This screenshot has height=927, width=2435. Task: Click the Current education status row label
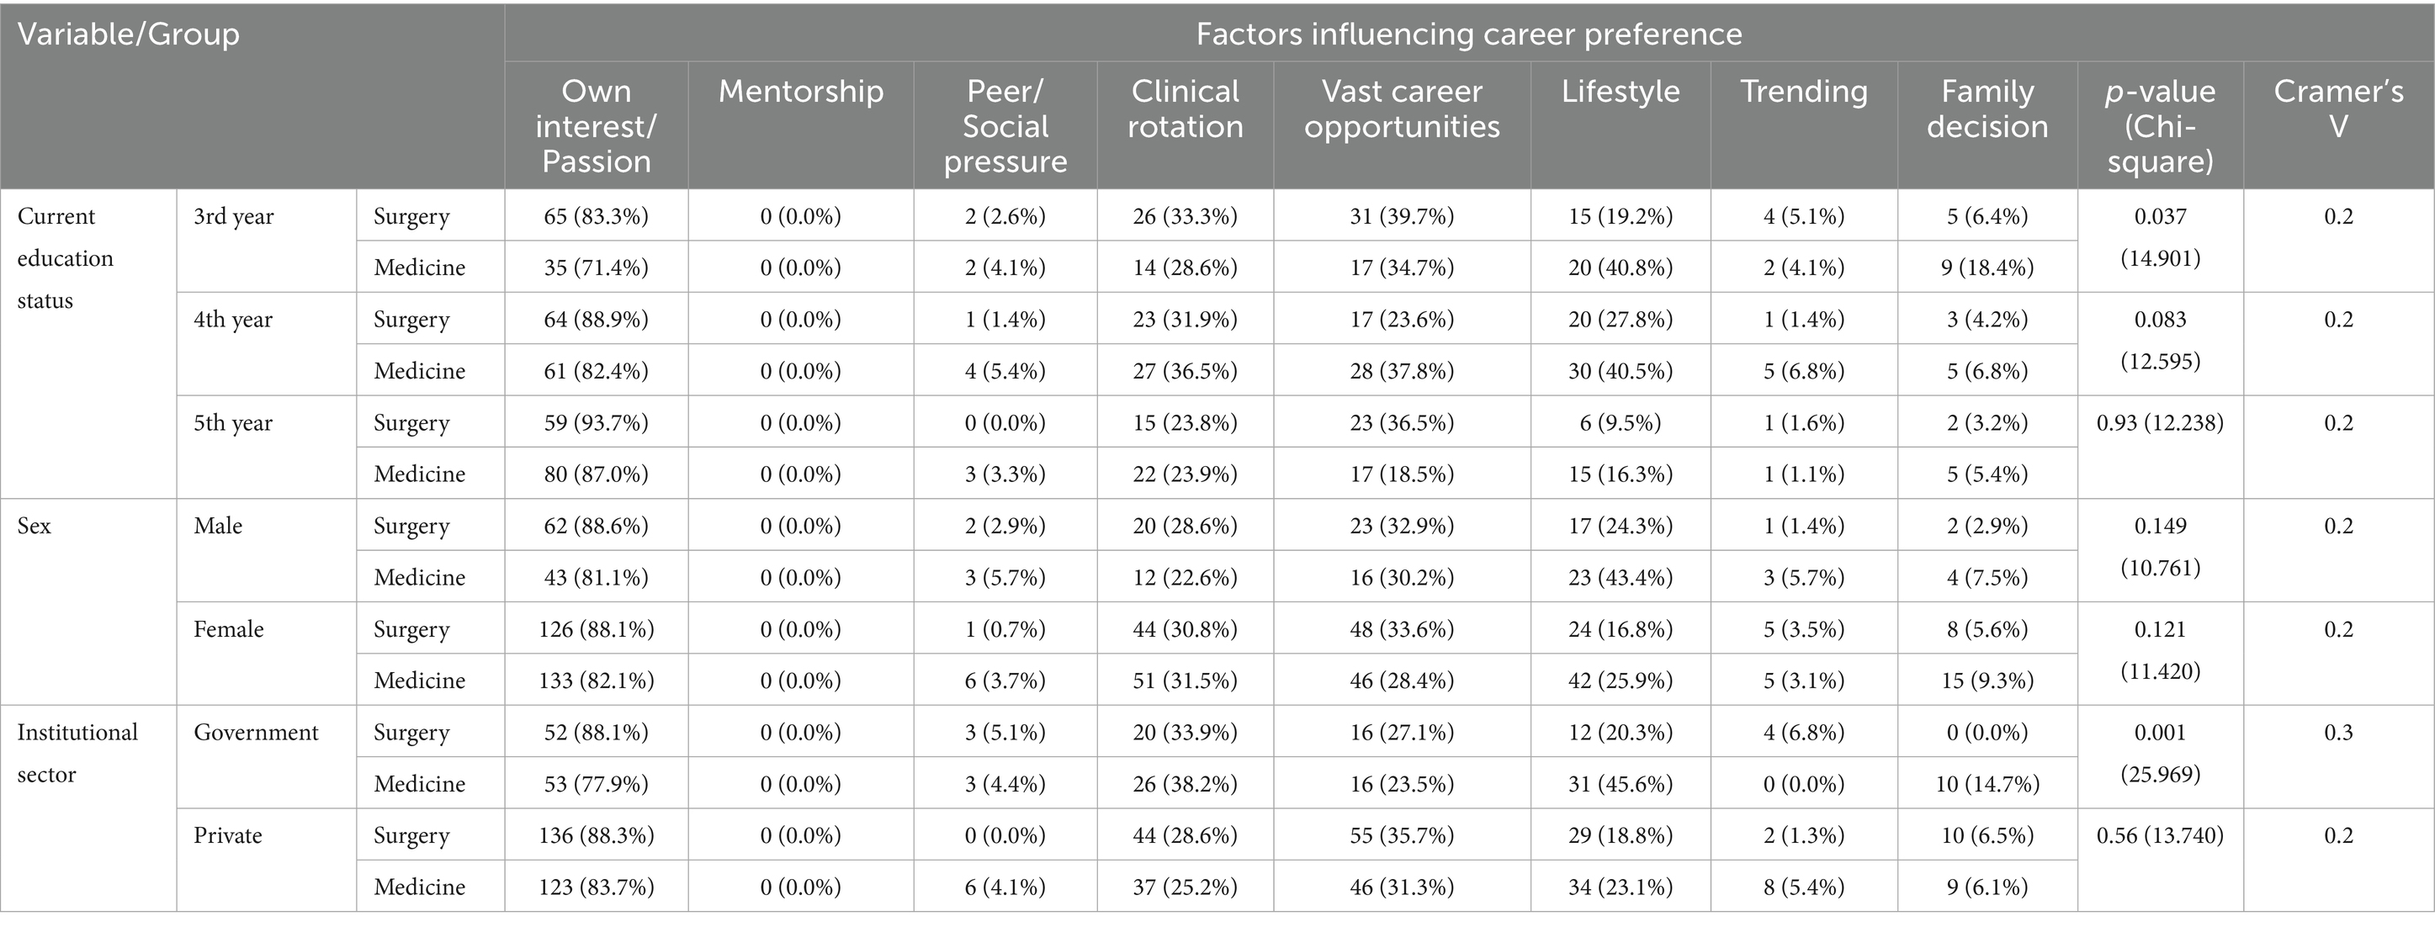tap(66, 258)
